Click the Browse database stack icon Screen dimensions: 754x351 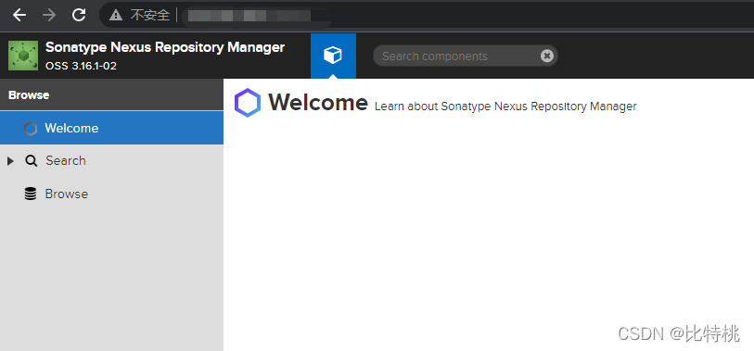click(31, 194)
